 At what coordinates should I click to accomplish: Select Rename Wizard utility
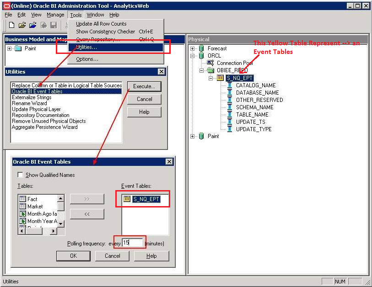pyautogui.click(x=29, y=103)
